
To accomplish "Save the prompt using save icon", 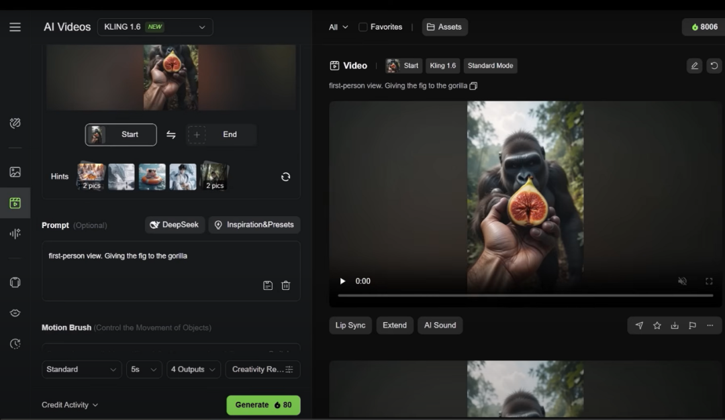I will click(268, 285).
